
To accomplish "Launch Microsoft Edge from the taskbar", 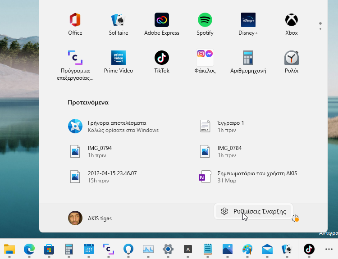I will [29, 249].
